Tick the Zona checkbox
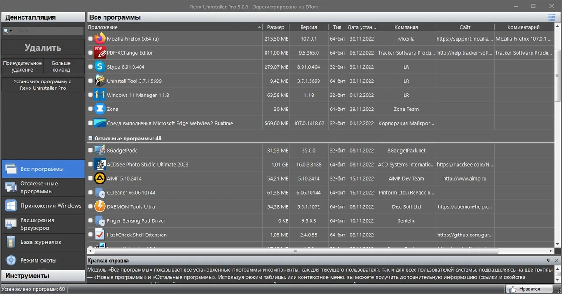 pyautogui.click(x=90, y=109)
